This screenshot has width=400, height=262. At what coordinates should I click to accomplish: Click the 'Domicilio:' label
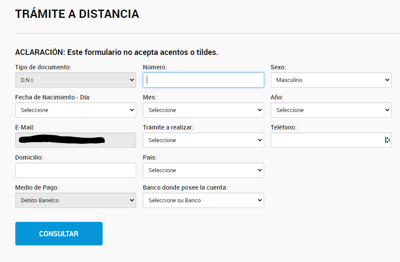(29, 157)
